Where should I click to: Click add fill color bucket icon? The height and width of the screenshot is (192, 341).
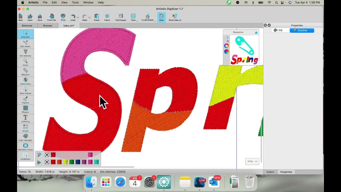[x=39, y=162]
